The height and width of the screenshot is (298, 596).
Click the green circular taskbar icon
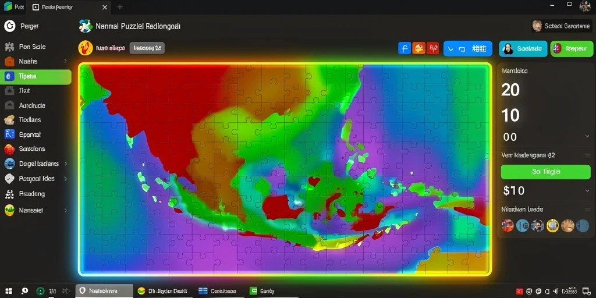40,291
